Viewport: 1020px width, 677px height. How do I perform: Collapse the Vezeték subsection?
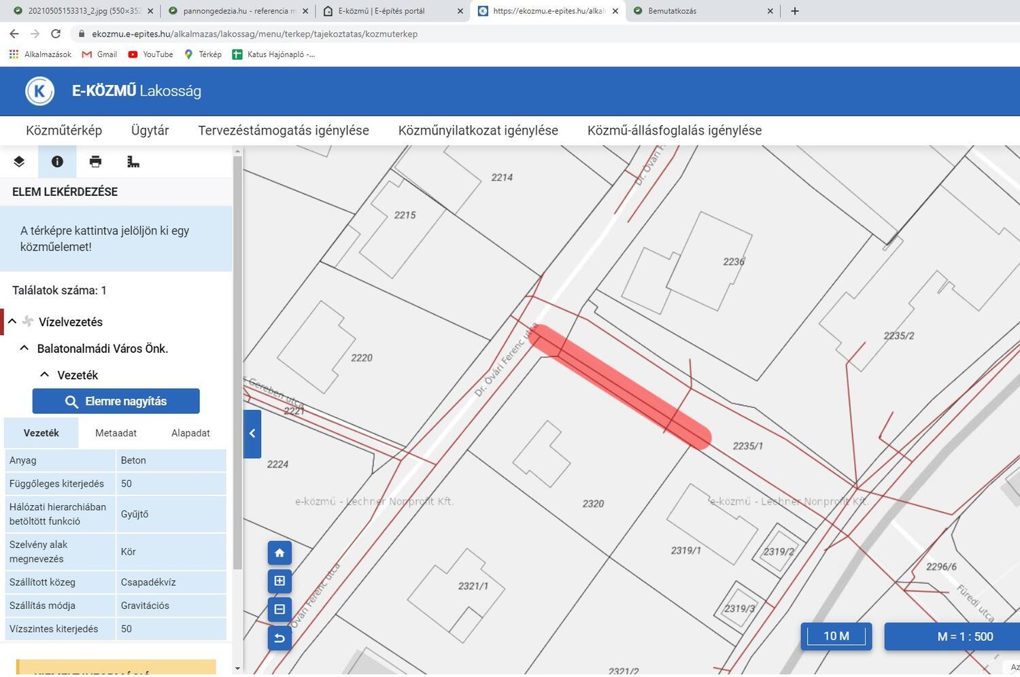pyautogui.click(x=45, y=375)
